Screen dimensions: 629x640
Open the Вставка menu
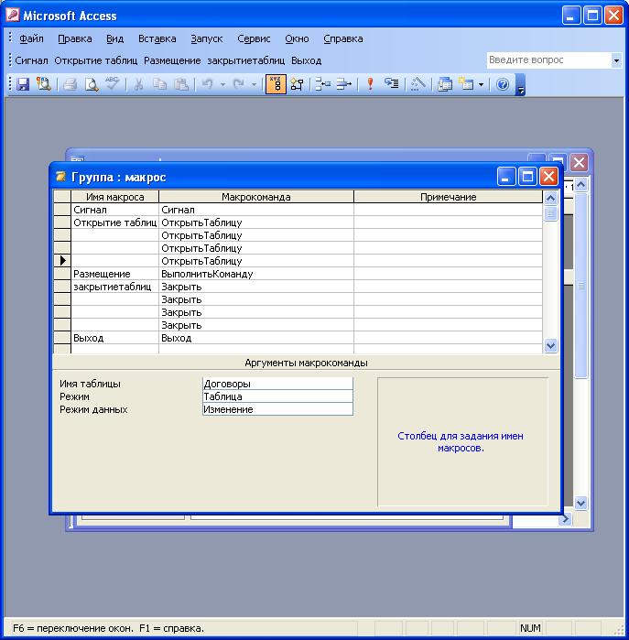click(x=157, y=38)
